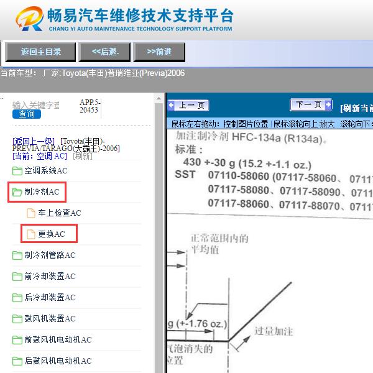Click the left arrow icon on 上一页

click(172, 105)
